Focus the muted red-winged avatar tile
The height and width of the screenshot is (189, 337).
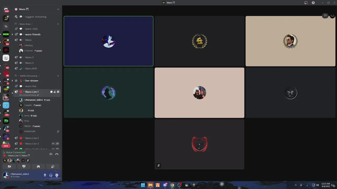(x=200, y=144)
